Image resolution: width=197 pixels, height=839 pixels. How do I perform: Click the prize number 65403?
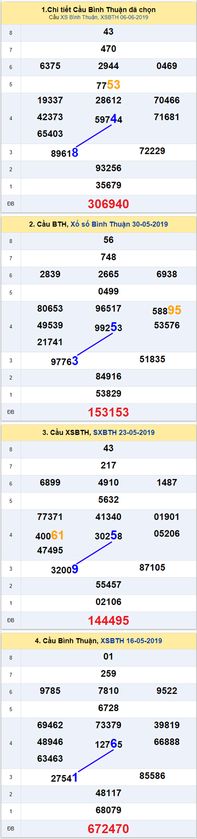50,134
